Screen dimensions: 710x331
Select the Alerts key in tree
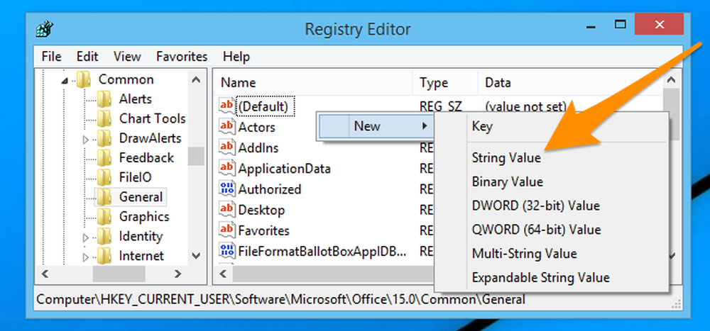pyautogui.click(x=136, y=99)
